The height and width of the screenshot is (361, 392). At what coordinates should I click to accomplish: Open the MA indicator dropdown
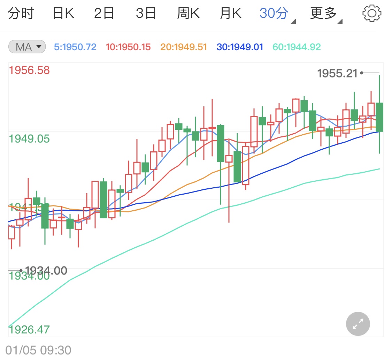tap(27, 47)
